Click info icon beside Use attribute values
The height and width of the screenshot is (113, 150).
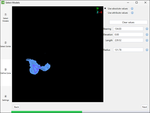point(132,13)
